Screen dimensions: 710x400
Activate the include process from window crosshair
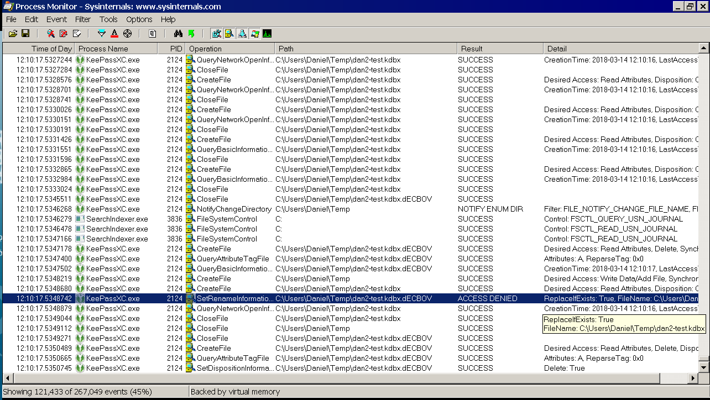tap(127, 33)
